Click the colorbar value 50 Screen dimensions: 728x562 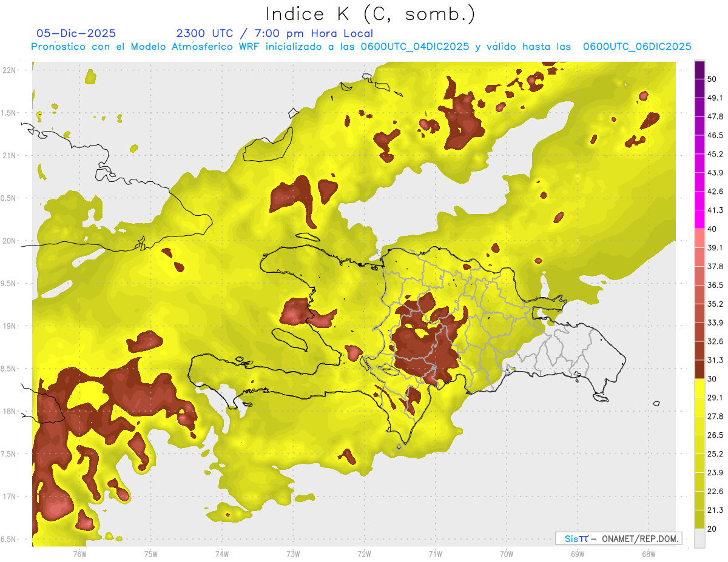[x=712, y=79]
